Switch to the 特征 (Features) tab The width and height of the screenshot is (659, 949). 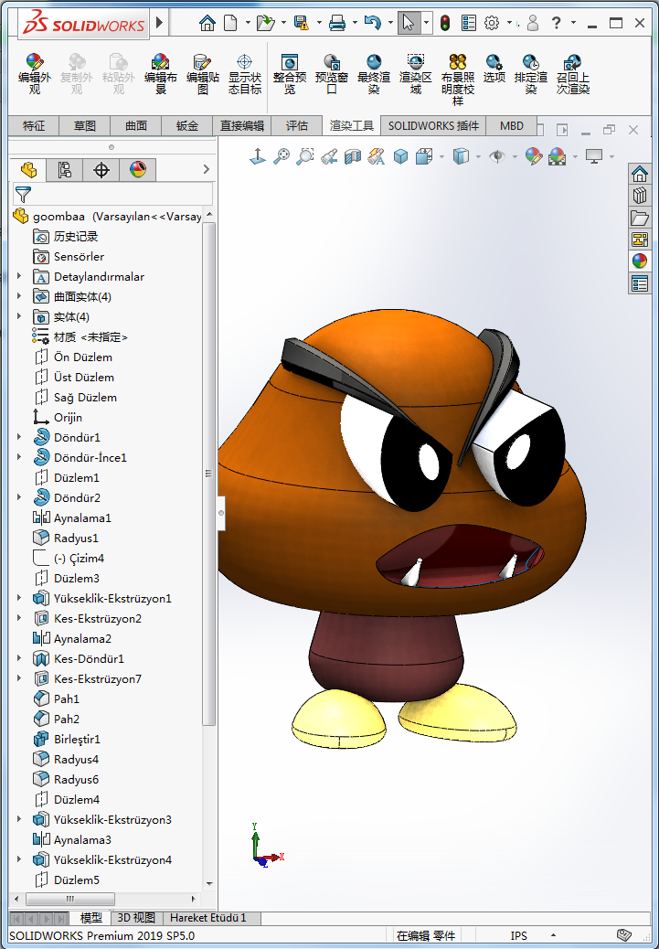pos(34,126)
